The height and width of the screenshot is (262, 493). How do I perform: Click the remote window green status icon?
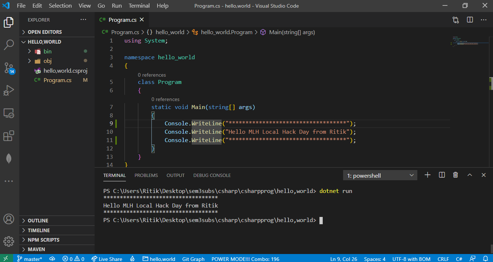(6, 258)
